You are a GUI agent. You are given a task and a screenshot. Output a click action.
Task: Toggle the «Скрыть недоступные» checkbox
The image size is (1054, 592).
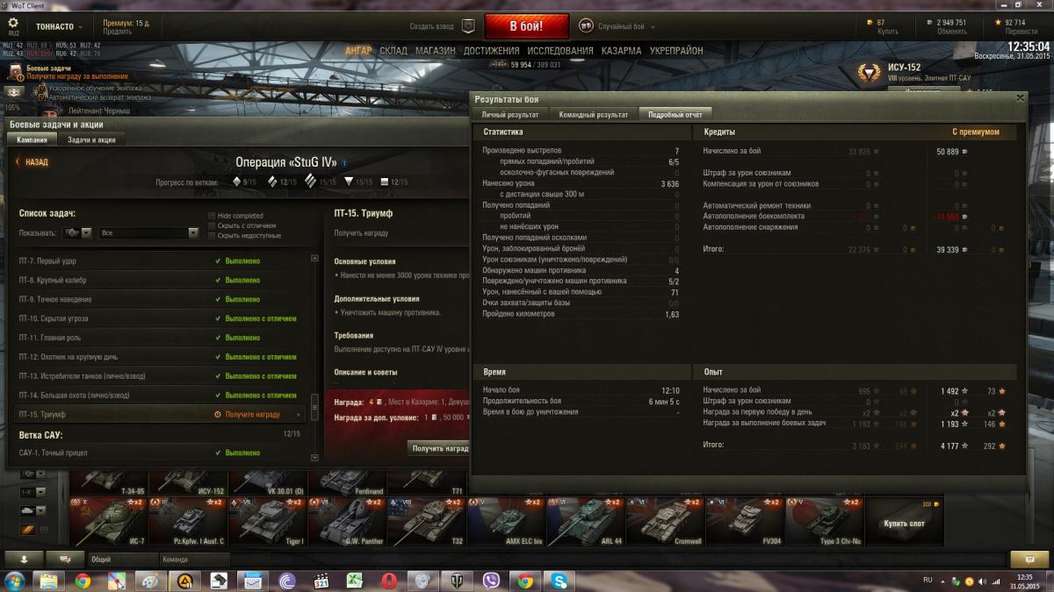click(212, 235)
